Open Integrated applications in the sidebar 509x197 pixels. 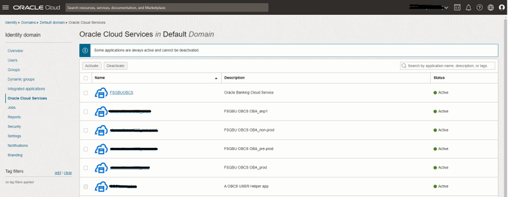point(26,88)
